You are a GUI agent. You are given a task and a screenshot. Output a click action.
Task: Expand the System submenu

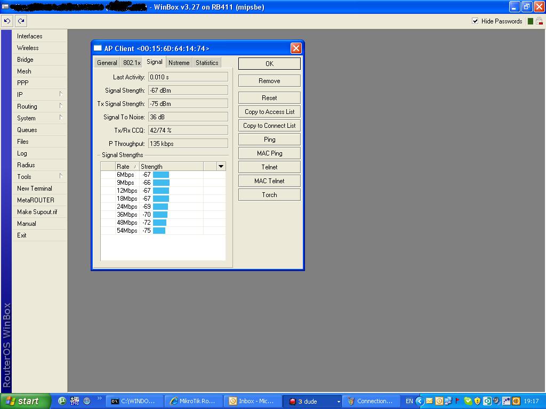pos(39,118)
